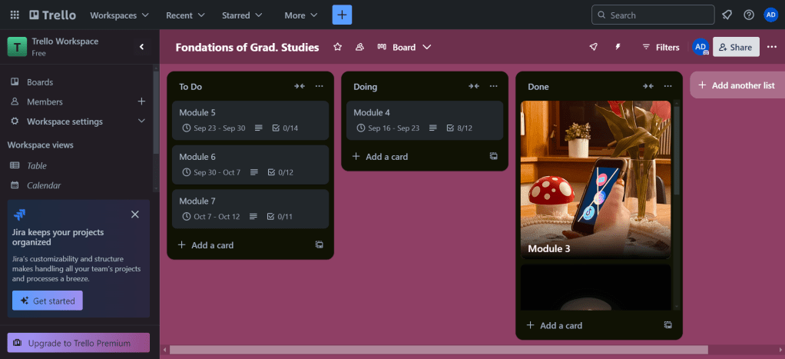Collapse the To Do list
The image size is (785, 359).
click(x=300, y=86)
